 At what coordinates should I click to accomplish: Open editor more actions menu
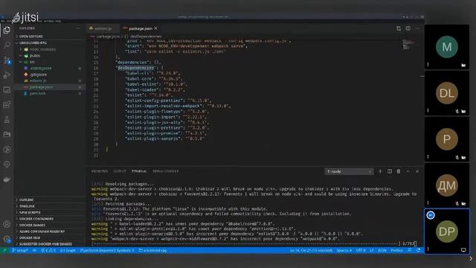(417, 28)
